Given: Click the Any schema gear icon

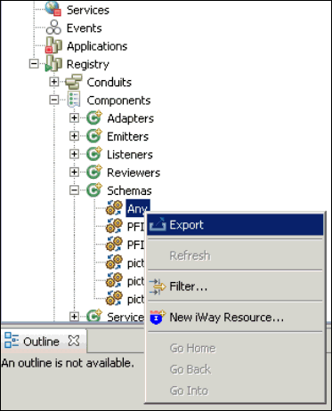Looking at the screenshot, I should 114,208.
